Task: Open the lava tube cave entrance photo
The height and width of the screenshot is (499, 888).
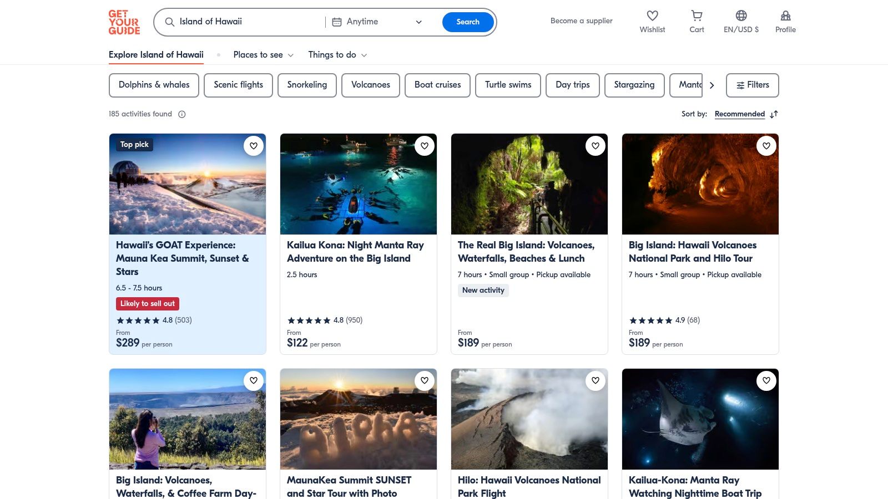Action: pos(529,184)
